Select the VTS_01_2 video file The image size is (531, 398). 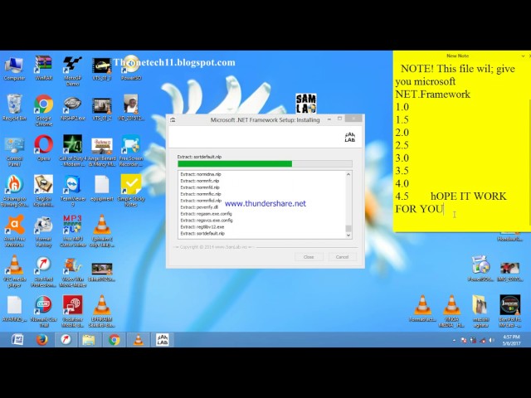pyautogui.click(x=101, y=108)
